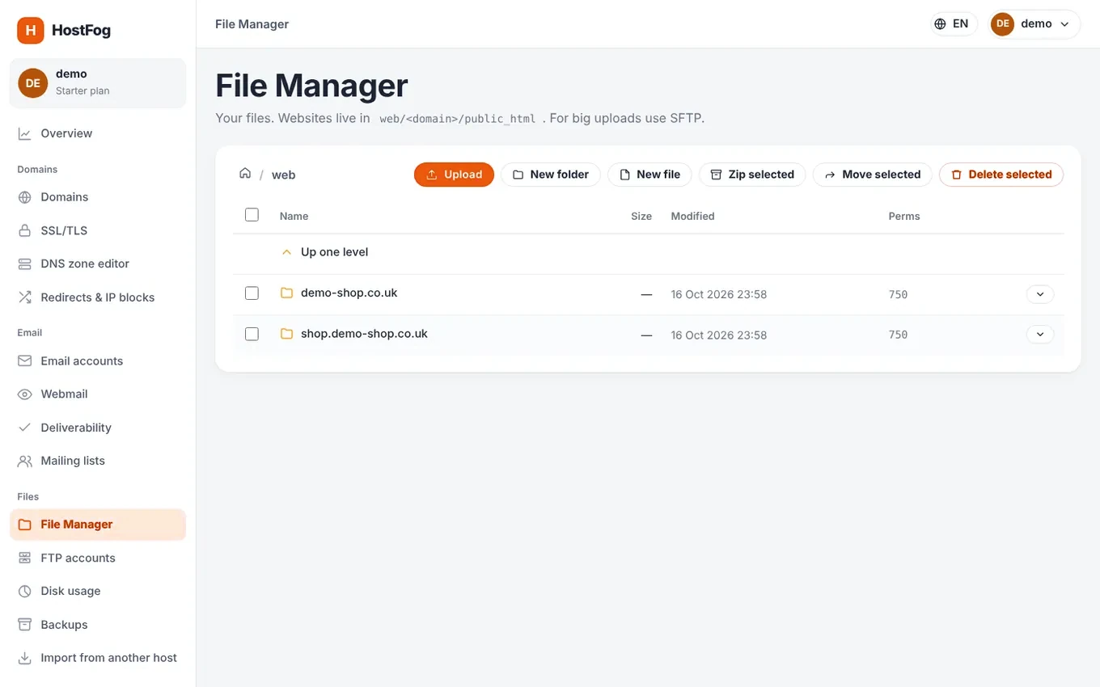Click the Deliverability checkmark icon
1100x687 pixels.
pos(25,428)
